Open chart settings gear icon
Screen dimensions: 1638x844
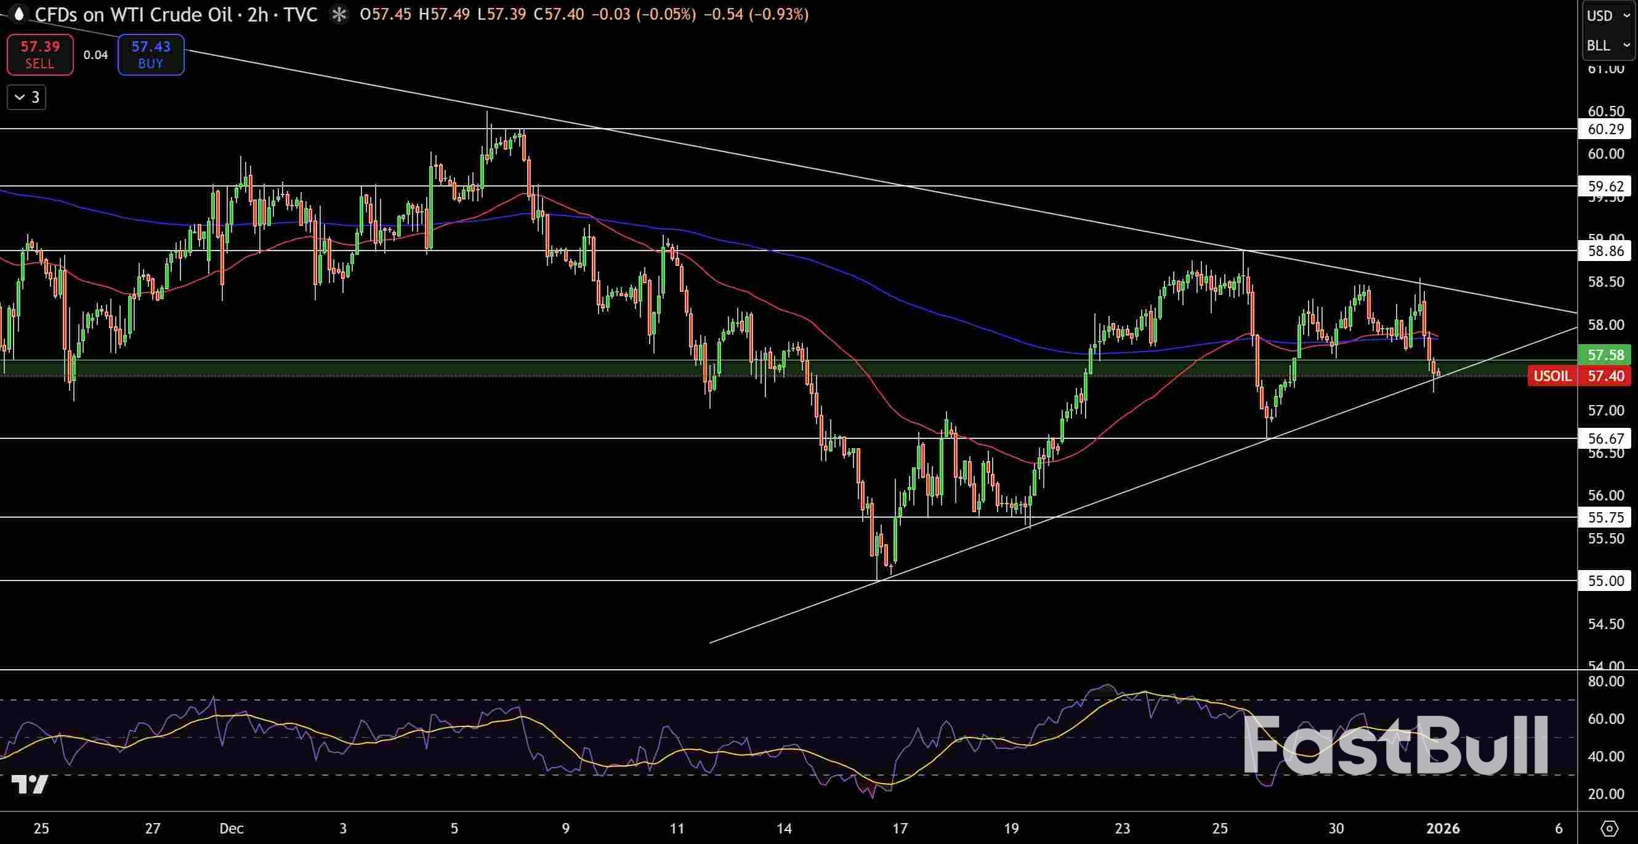coord(1608,828)
